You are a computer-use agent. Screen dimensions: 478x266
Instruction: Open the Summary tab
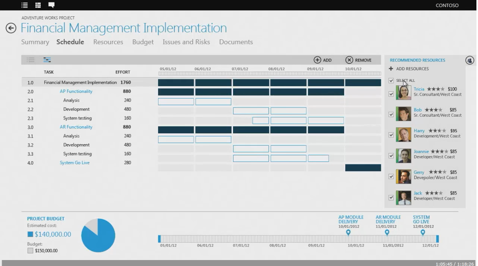(35, 42)
